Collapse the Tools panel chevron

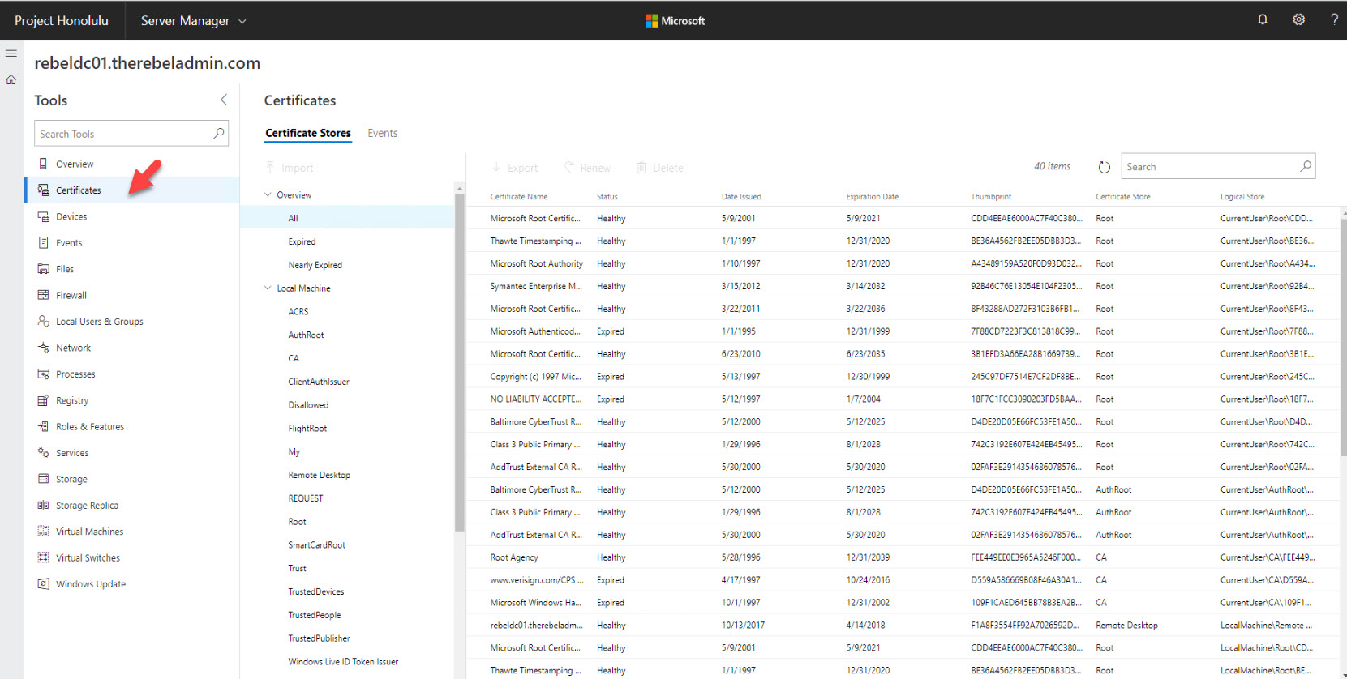coord(224,100)
